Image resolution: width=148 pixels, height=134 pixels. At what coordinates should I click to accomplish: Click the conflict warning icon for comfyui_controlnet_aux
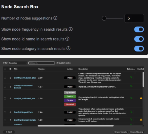coord(141,98)
